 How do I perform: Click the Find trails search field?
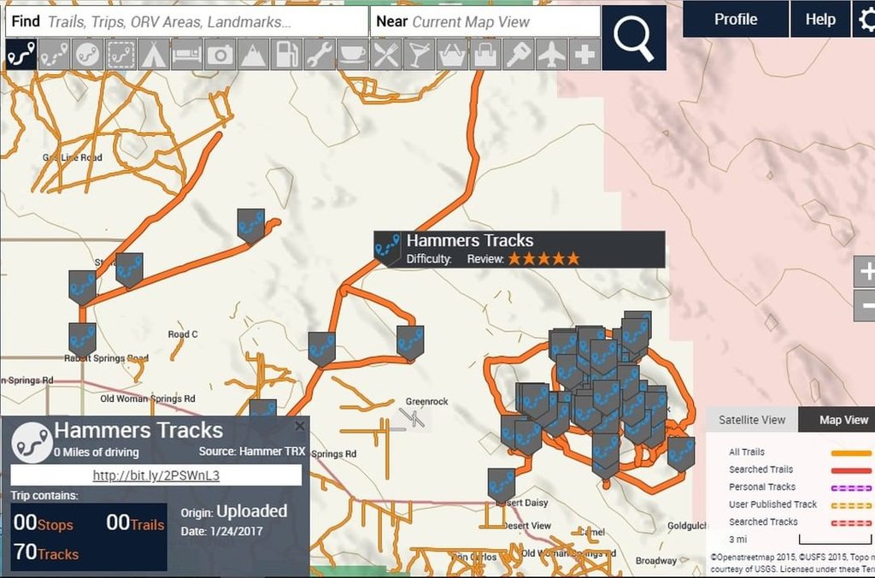187,21
